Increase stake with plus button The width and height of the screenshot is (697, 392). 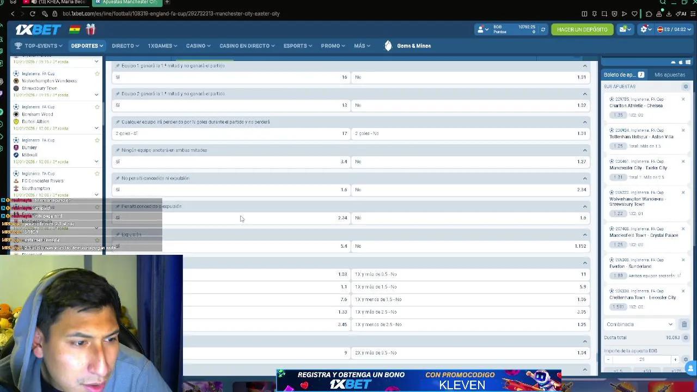[675, 360]
